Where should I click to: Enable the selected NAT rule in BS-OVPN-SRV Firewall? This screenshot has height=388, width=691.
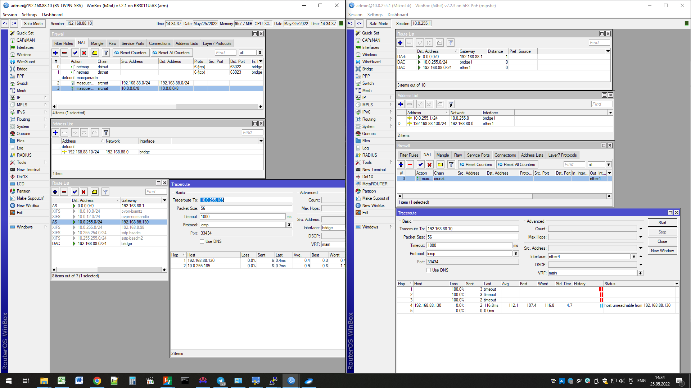[75, 53]
